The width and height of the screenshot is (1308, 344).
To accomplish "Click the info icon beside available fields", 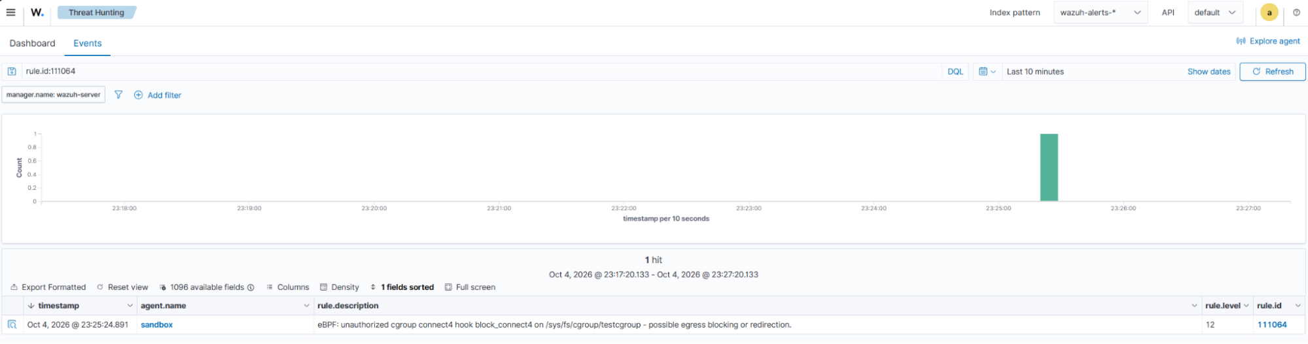I will point(251,287).
